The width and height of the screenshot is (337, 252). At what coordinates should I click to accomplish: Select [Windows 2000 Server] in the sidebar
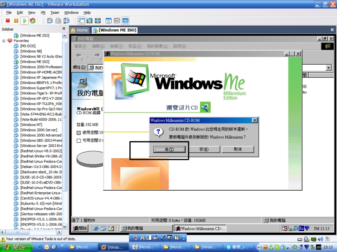39,130
